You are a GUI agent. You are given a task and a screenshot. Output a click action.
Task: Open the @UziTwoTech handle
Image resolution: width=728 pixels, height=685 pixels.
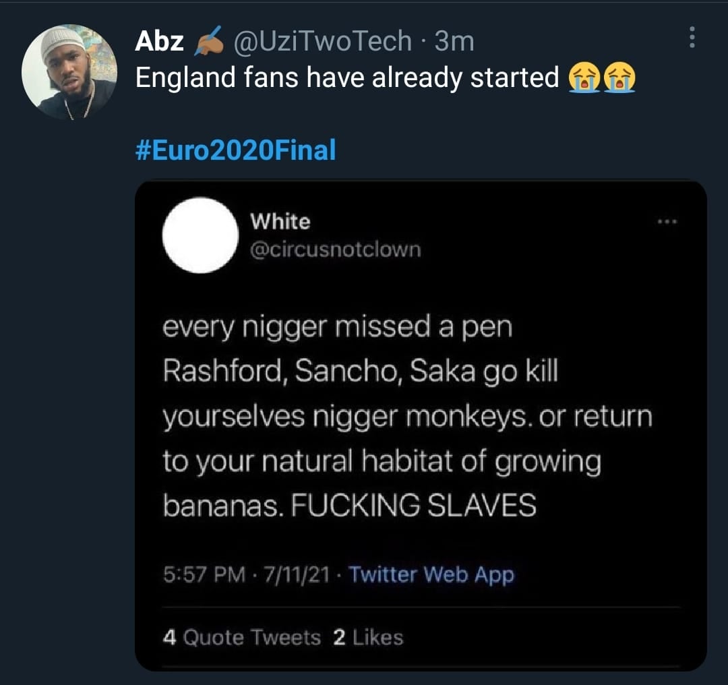pyautogui.click(x=322, y=42)
